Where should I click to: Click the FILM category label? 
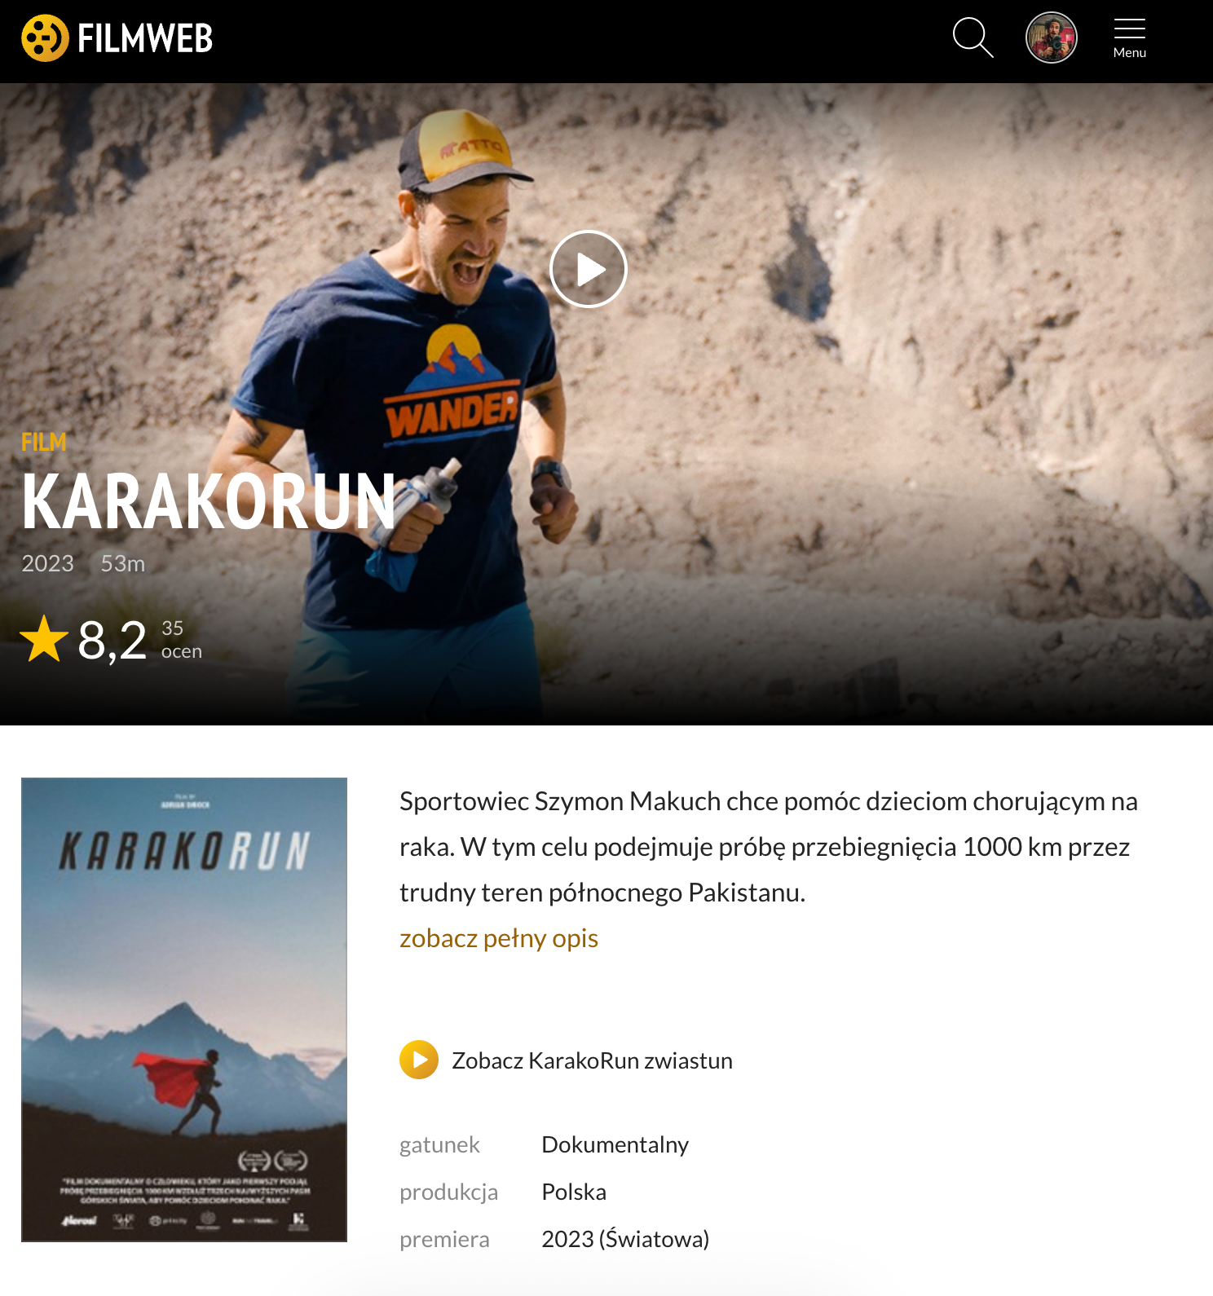[44, 442]
